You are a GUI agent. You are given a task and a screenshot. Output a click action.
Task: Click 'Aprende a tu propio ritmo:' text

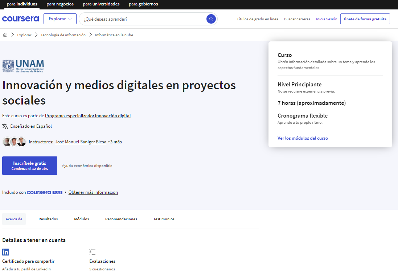[x=300, y=123]
